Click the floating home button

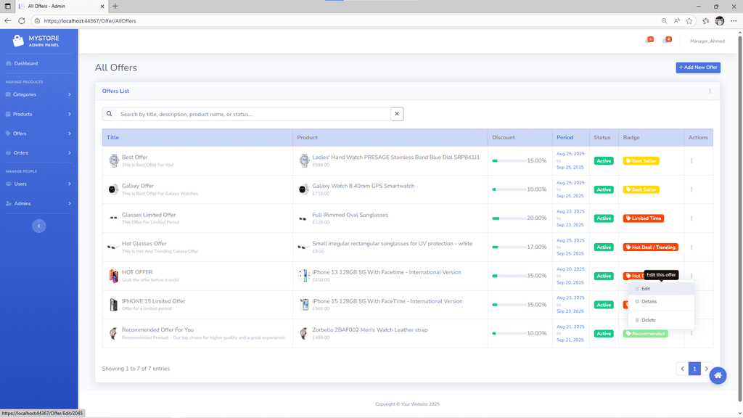pyautogui.click(x=718, y=375)
